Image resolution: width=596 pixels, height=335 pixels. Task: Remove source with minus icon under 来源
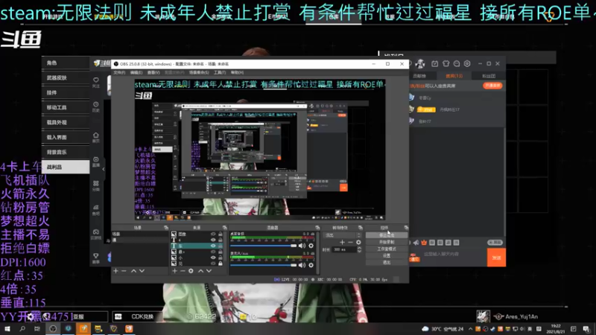click(x=183, y=271)
